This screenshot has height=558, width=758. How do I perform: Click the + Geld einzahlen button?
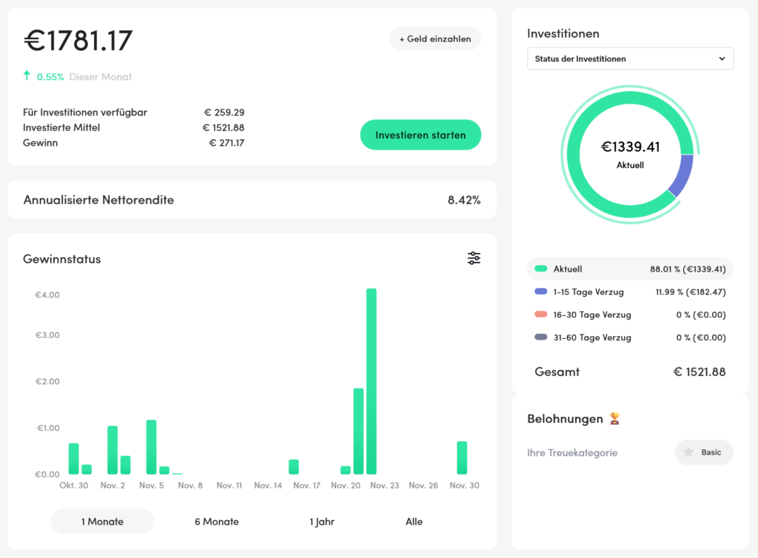point(435,38)
